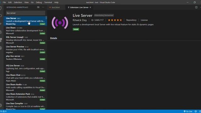Install the Live Server Preview extension
201x113 pixels.
pos(42,52)
